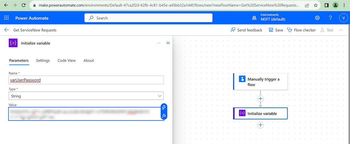350x144 pixels.
Task: Edit the flow name Get ServiceNow Requests
Action: click(x=35, y=30)
